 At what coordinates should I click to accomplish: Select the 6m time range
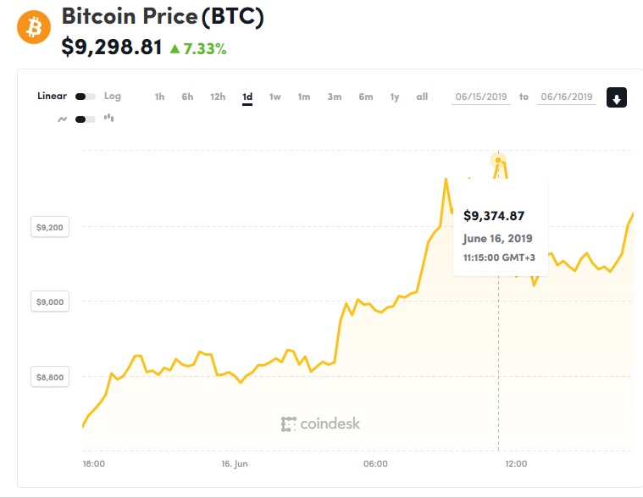point(365,97)
